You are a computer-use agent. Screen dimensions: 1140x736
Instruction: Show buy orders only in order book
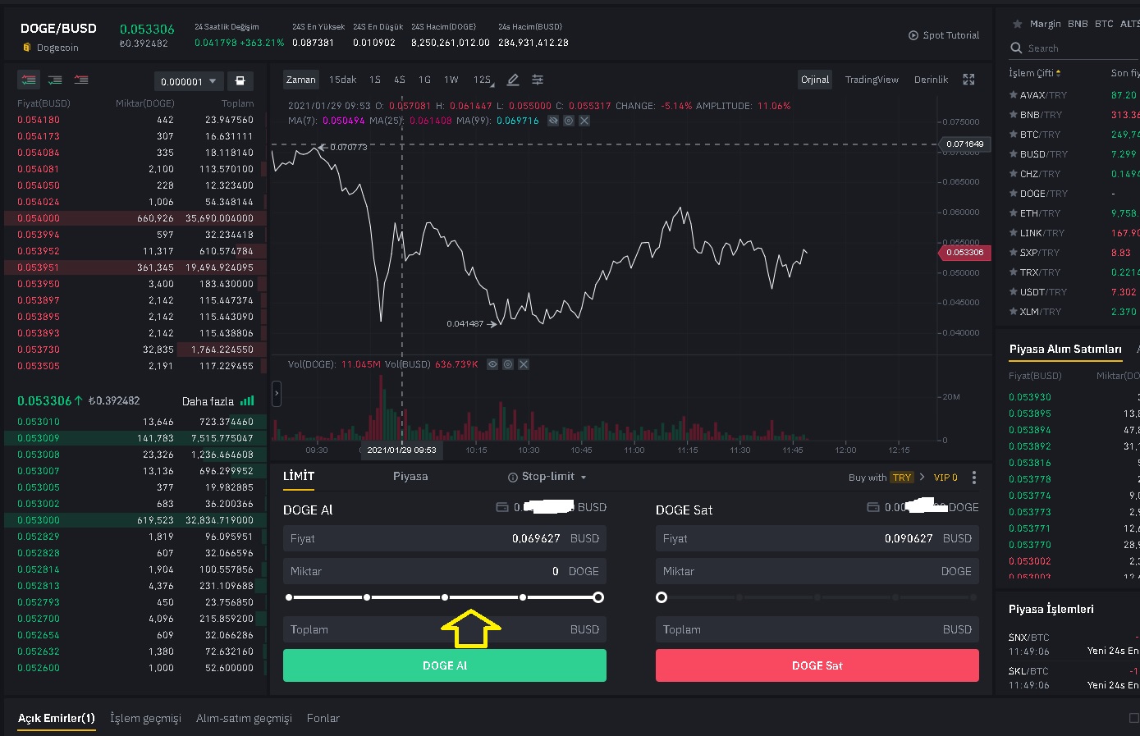click(x=55, y=80)
